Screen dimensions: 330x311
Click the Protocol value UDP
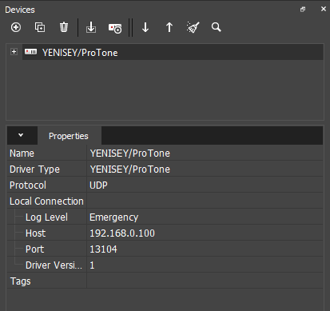click(x=98, y=185)
